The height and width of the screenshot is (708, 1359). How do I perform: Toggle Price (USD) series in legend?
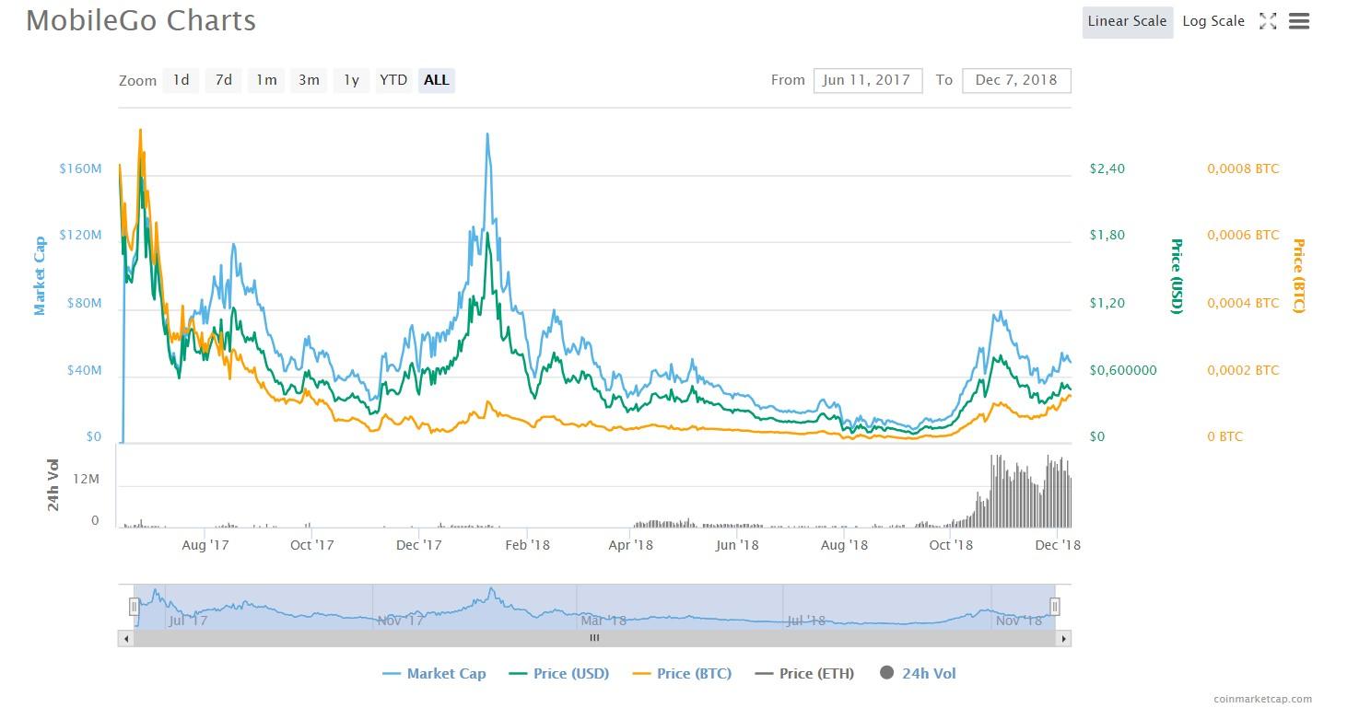559,674
